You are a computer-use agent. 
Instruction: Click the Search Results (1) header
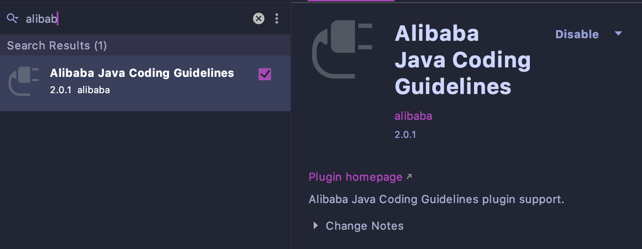click(x=57, y=46)
